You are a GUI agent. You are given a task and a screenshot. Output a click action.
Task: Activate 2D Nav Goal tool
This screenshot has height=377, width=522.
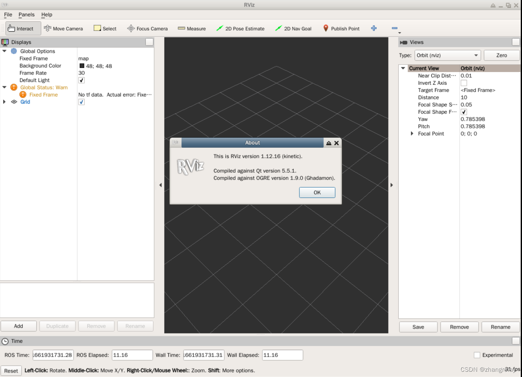[293, 28]
